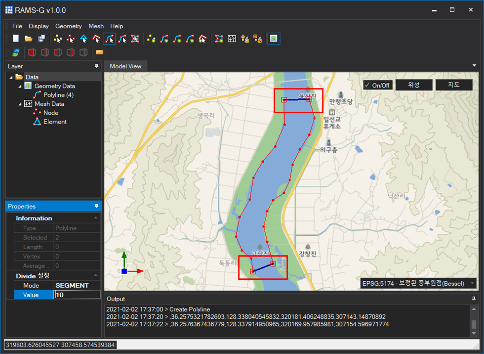
Task: Select the highlighted polyline selection tool
Action: [109, 39]
